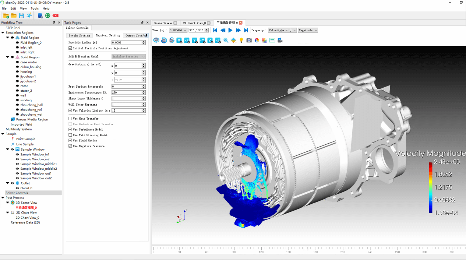Select Porous Media Region tree item
The image size is (466, 260).
coord(32,119)
